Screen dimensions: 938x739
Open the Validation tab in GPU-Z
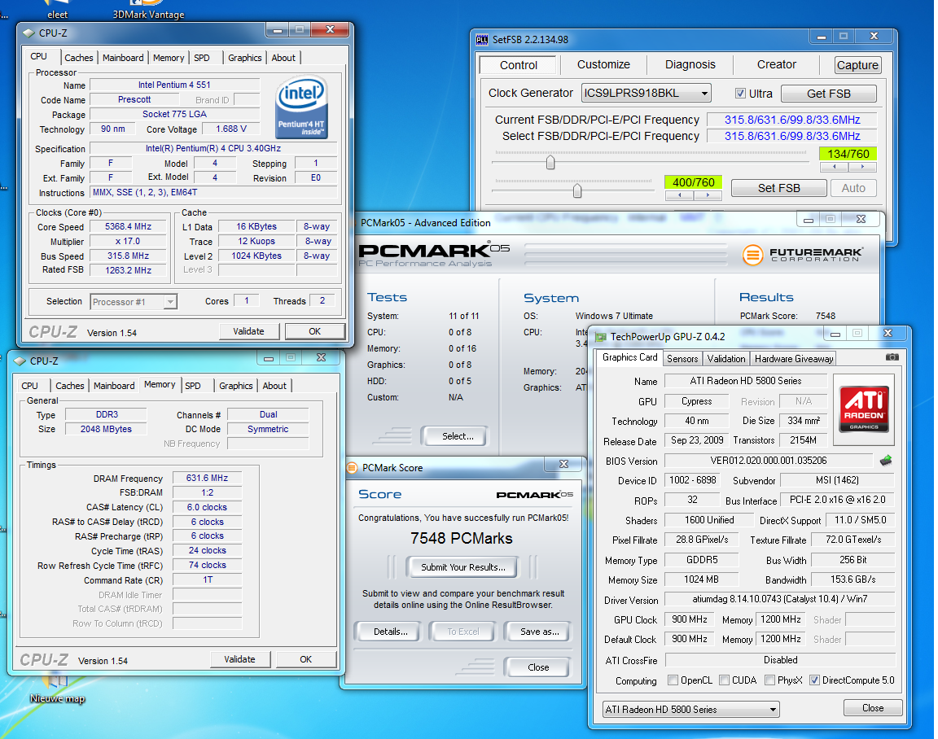(x=725, y=359)
